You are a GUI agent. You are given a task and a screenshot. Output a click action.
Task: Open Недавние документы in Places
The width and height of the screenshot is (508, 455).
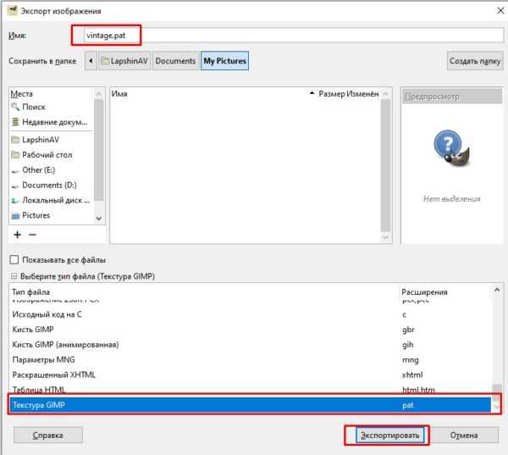click(51, 122)
